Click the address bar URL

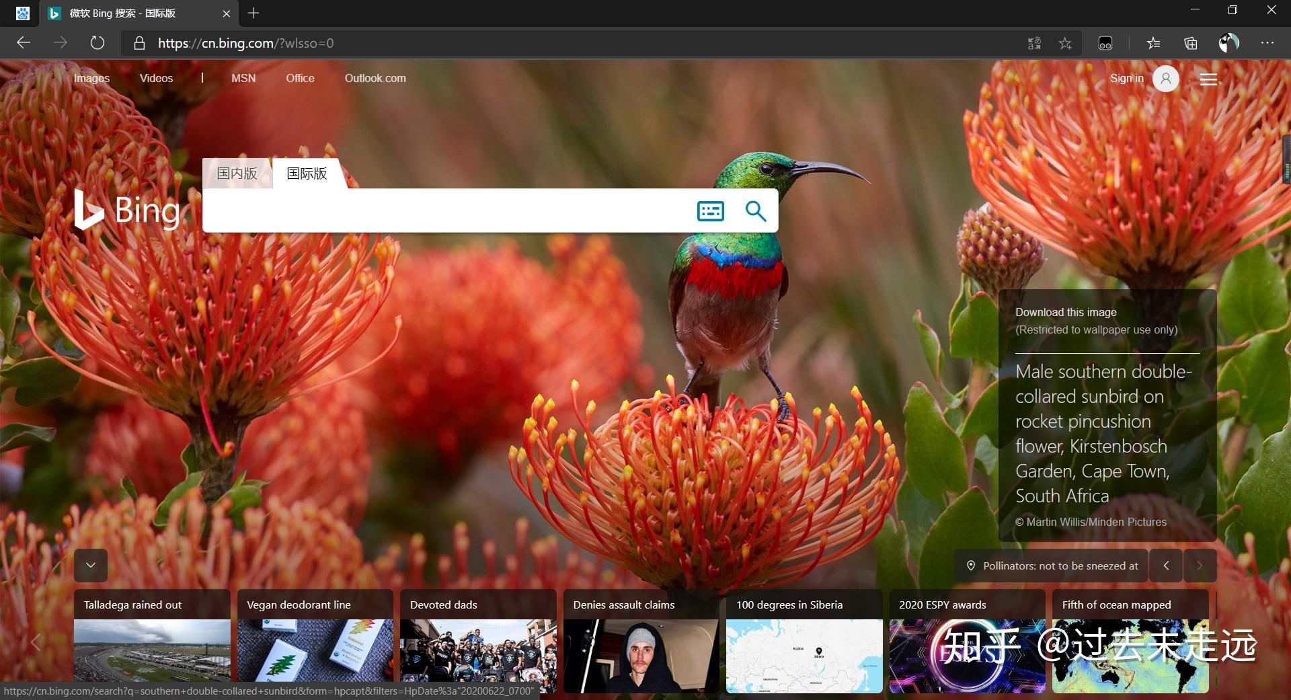pos(245,43)
